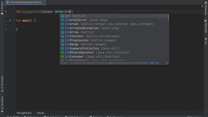
Task: Run main function via green gutter arrow
Action: [10, 20]
